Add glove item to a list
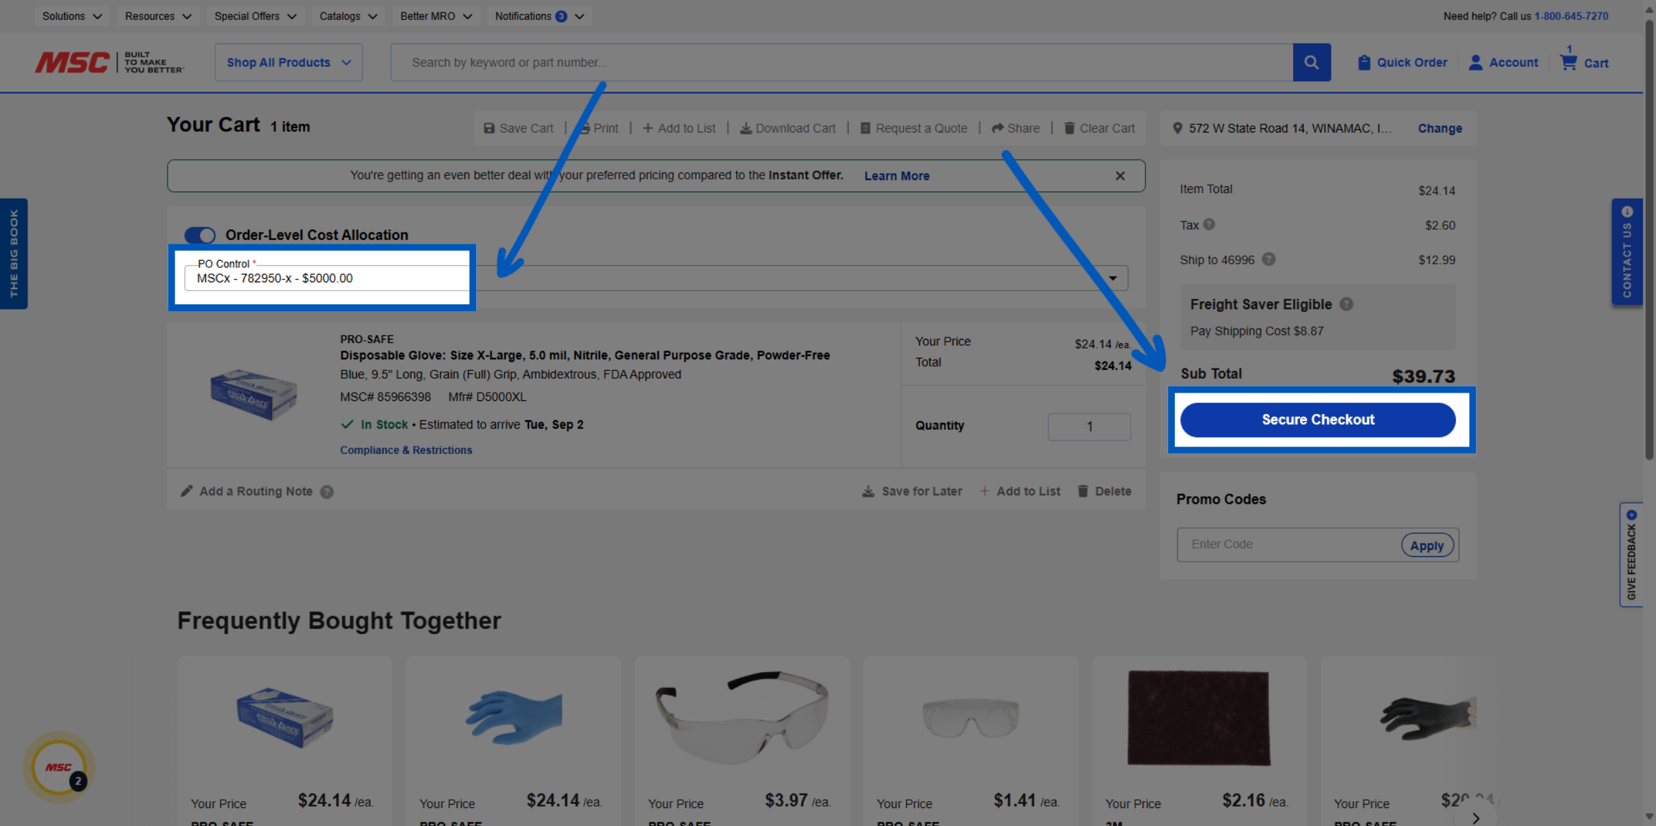The height and width of the screenshot is (826, 1656). click(x=1019, y=491)
